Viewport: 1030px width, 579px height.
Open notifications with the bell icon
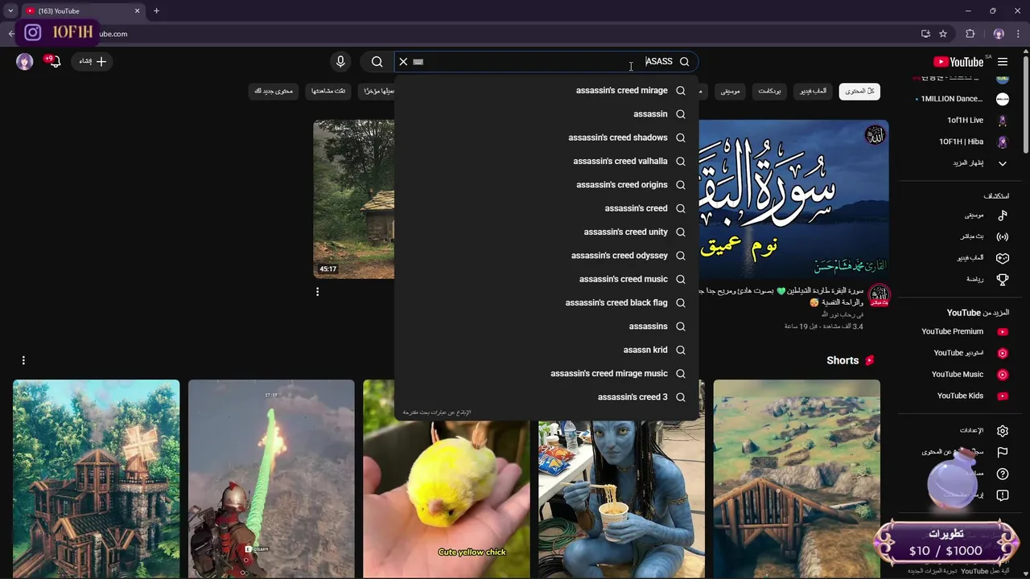[54, 62]
